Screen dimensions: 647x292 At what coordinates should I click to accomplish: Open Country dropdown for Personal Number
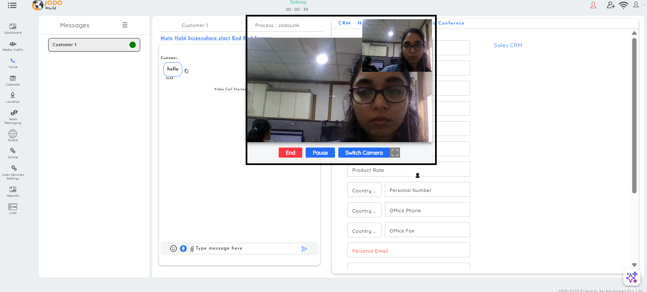364,190
